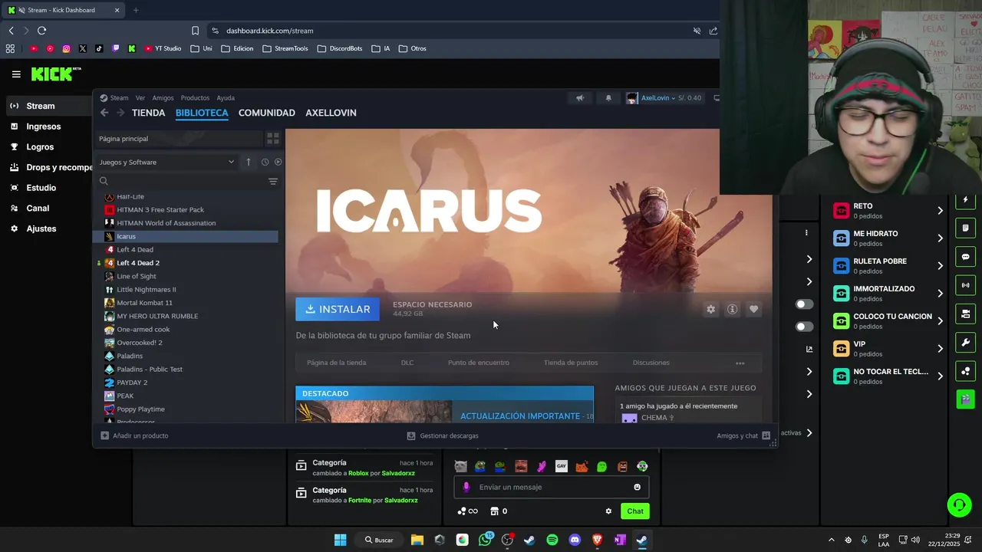Click the Kick broadcast signal icon
Image resolution: width=982 pixels, height=552 pixels.
pos(966,285)
